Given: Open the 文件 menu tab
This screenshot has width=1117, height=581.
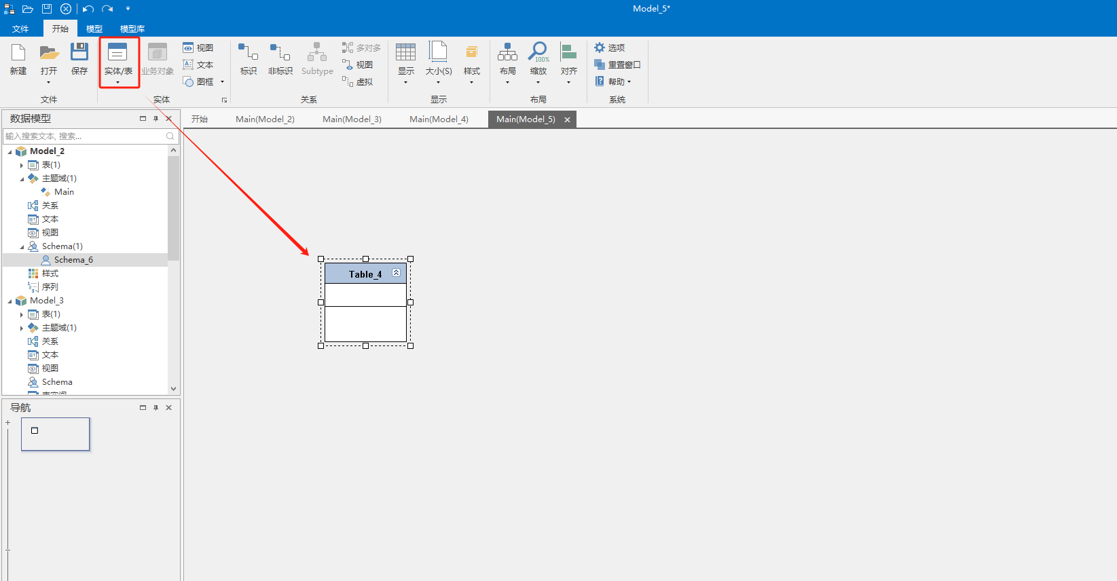Looking at the screenshot, I should tap(20, 29).
